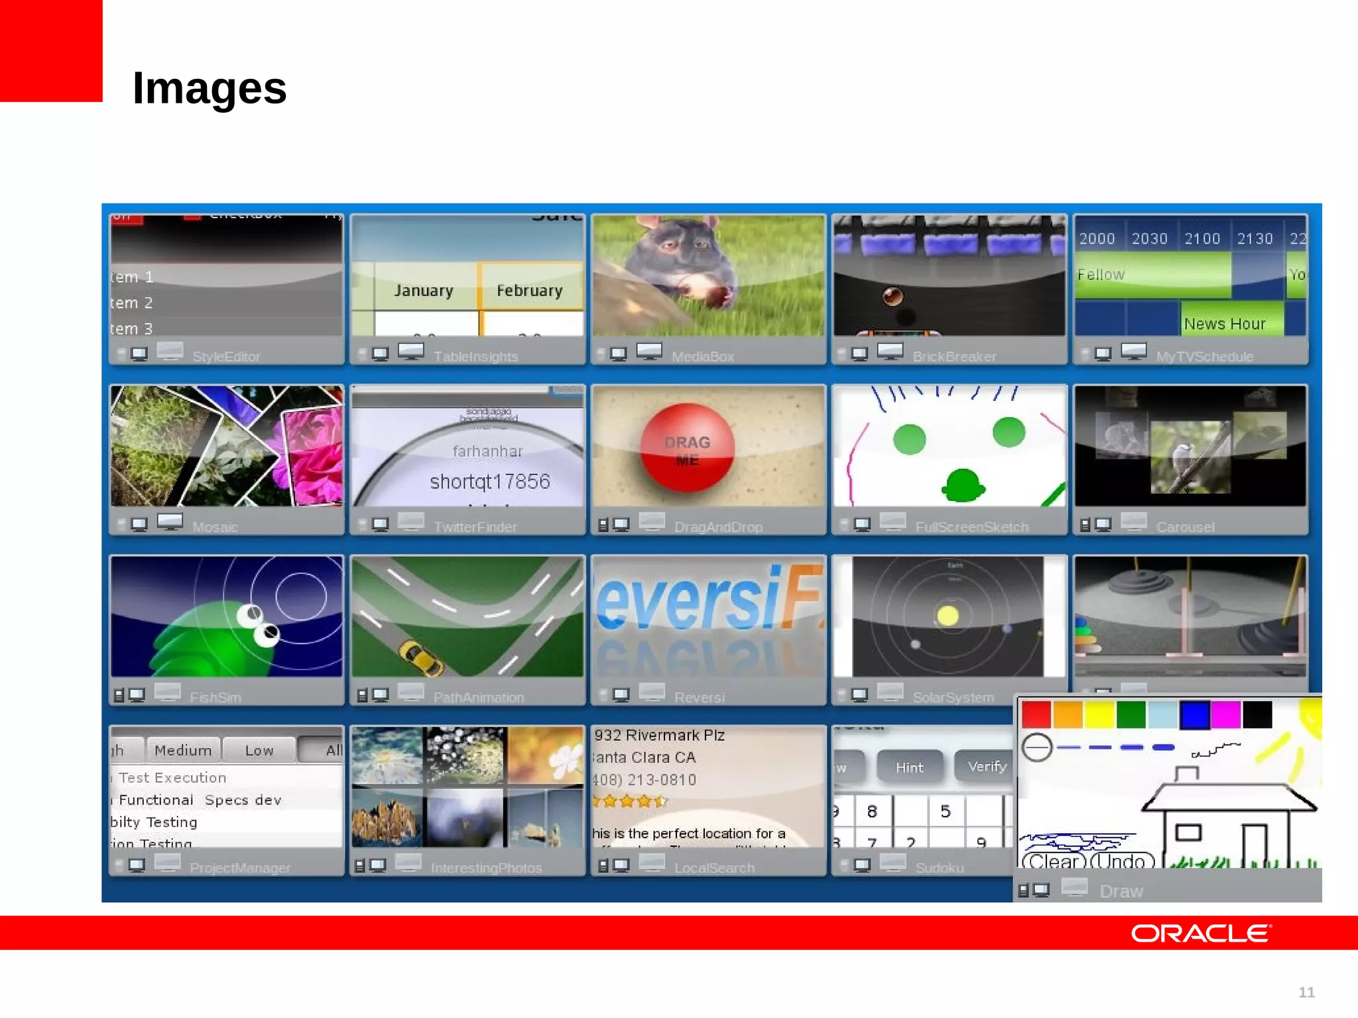Switch to the Medium tab in ProjectManager
This screenshot has height=1018, width=1358.
click(183, 750)
